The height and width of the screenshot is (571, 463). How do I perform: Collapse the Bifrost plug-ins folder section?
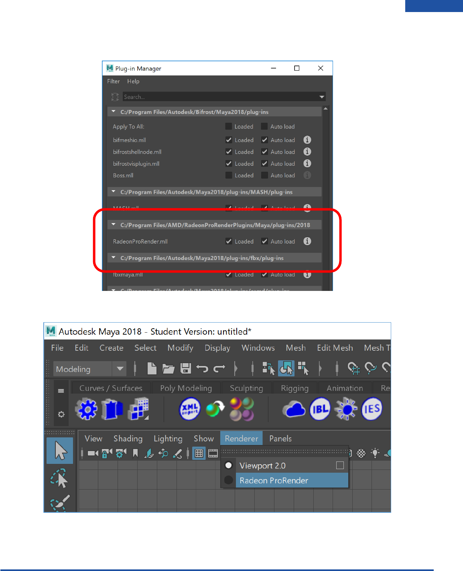pos(113,112)
